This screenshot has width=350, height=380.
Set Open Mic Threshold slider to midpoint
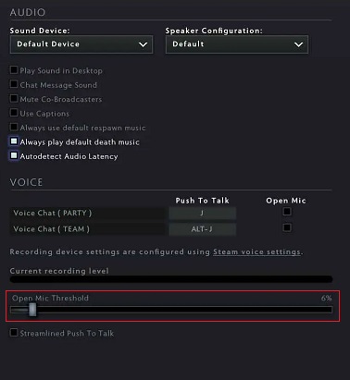pos(171,310)
